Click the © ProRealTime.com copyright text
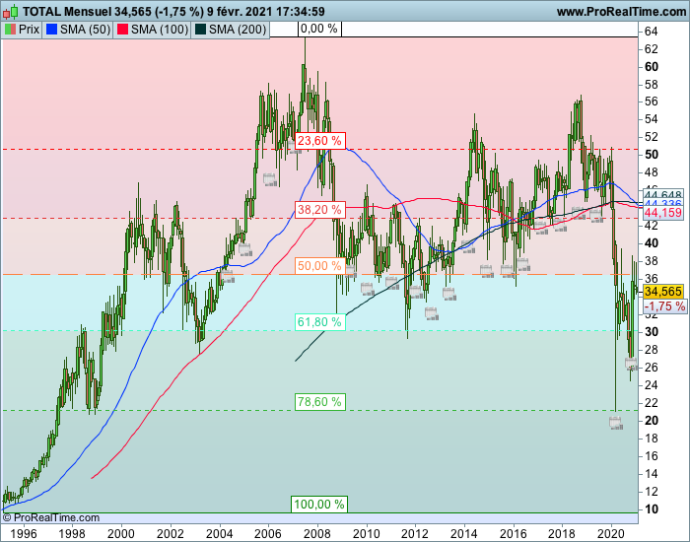The width and height of the screenshot is (690, 542). (51, 517)
